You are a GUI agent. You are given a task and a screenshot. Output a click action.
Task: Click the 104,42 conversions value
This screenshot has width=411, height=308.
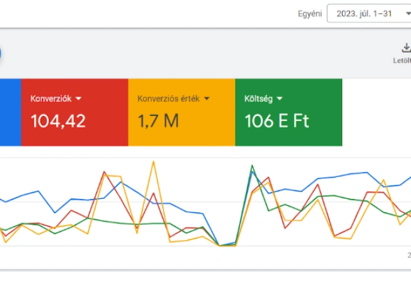pos(58,121)
